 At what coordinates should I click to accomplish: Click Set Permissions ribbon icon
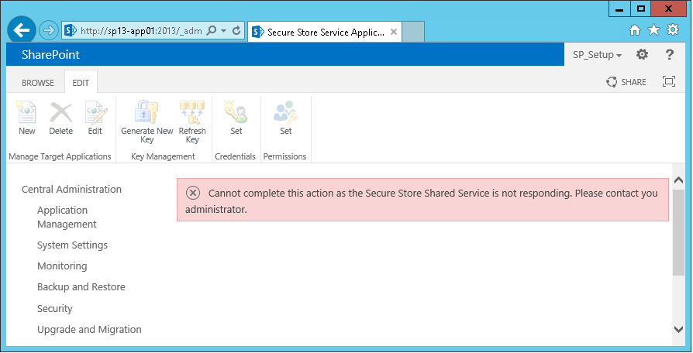click(285, 112)
